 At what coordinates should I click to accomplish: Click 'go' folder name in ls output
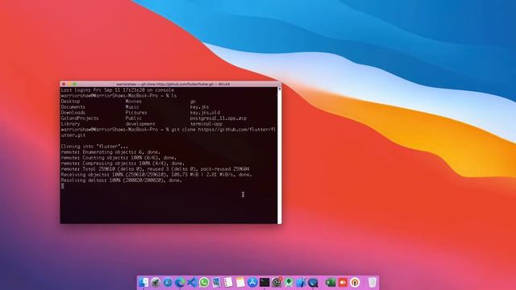click(x=193, y=101)
